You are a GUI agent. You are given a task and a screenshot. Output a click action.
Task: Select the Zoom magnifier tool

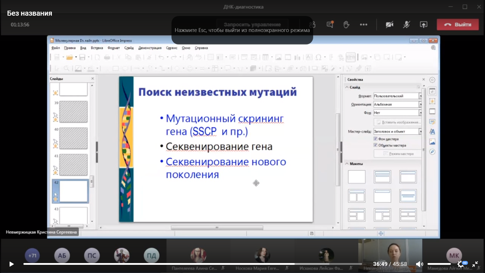66,68
